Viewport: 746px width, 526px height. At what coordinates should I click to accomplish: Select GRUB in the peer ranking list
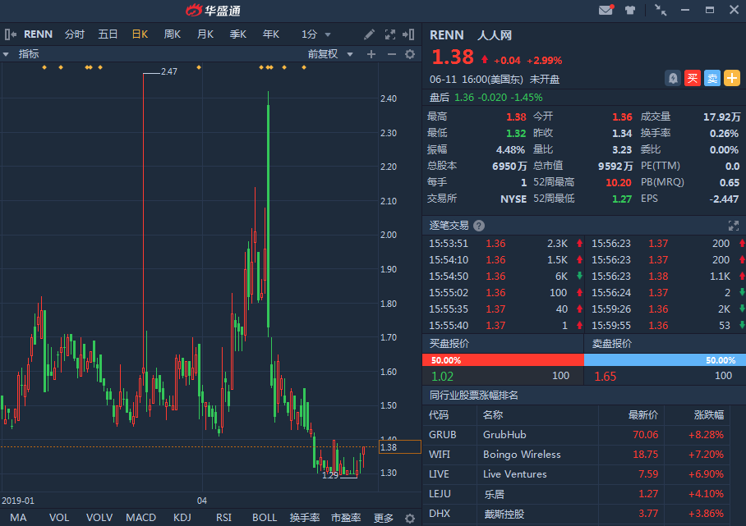[x=442, y=435]
